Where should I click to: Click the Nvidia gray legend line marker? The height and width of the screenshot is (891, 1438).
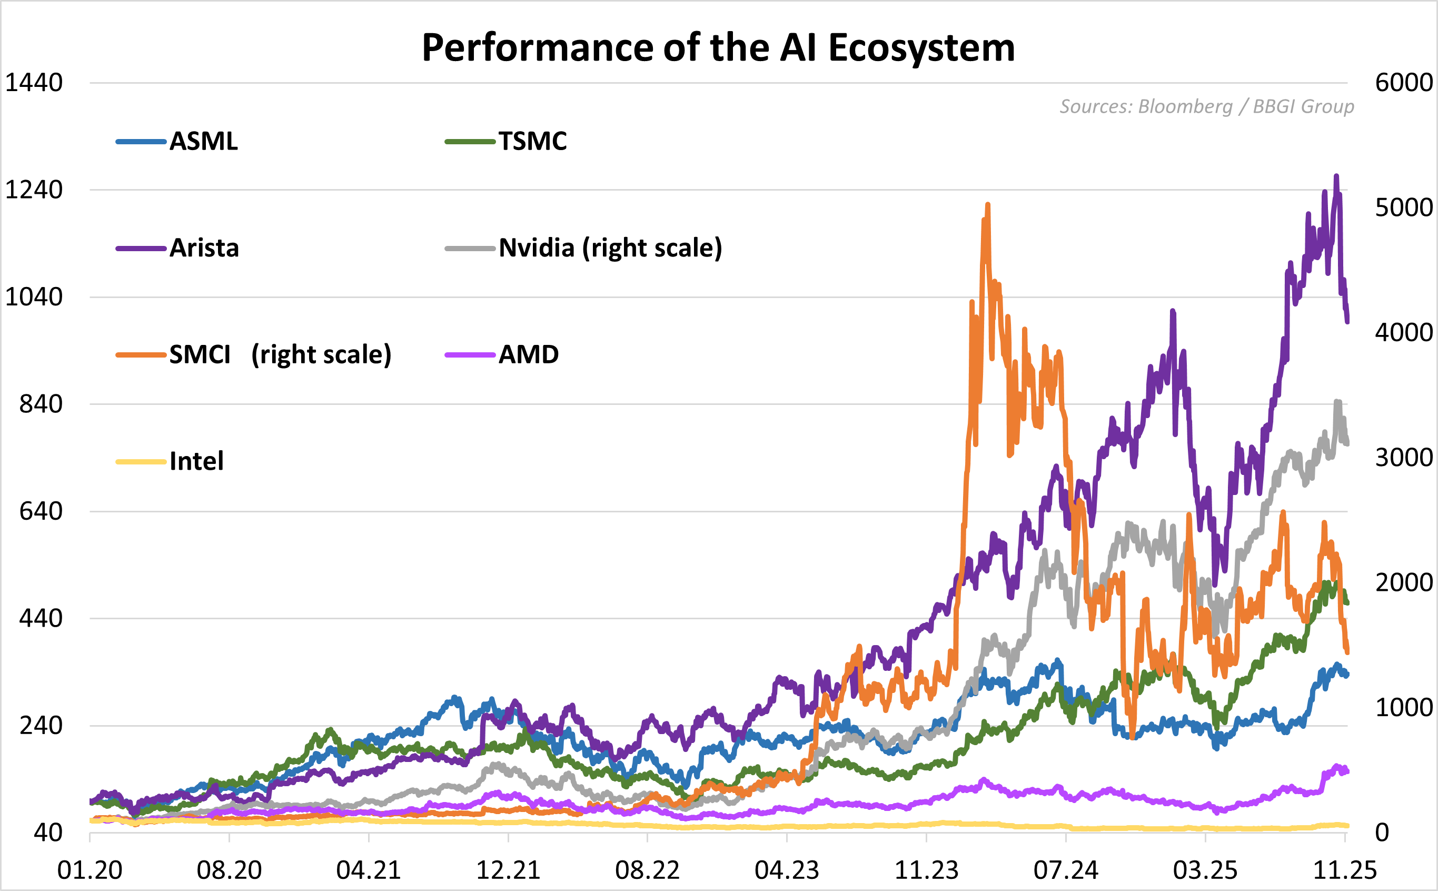pos(470,249)
